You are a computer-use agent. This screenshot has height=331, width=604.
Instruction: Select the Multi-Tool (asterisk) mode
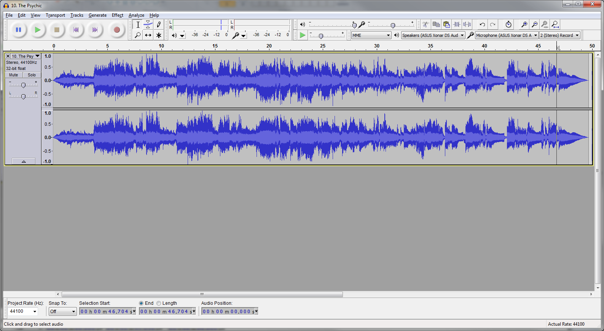point(159,35)
